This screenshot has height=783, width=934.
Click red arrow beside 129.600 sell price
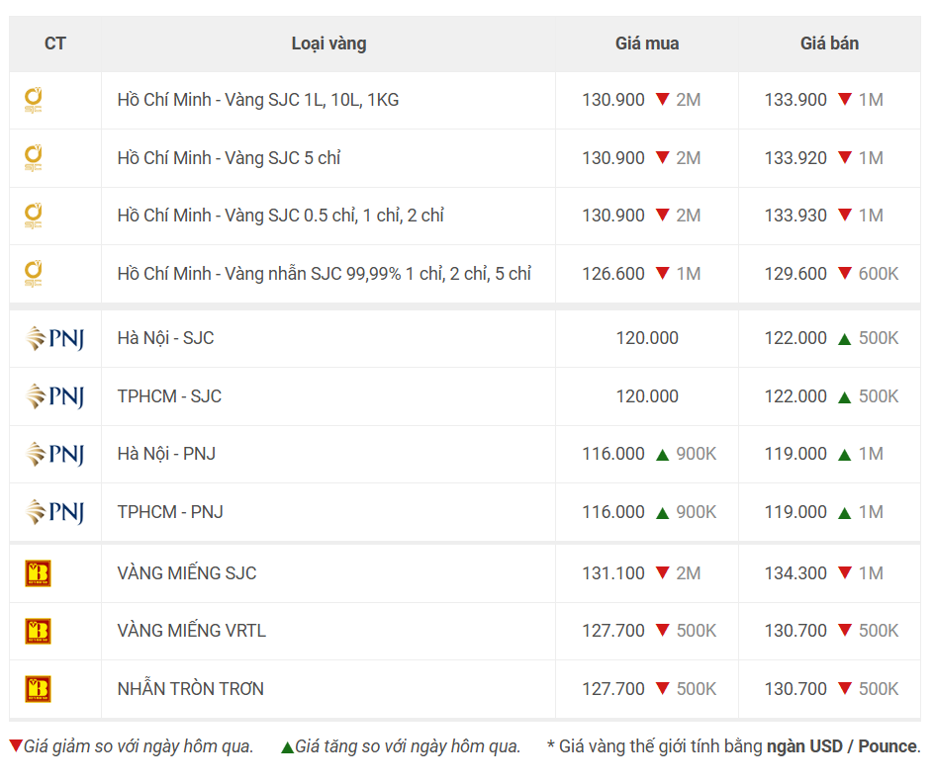coord(845,273)
